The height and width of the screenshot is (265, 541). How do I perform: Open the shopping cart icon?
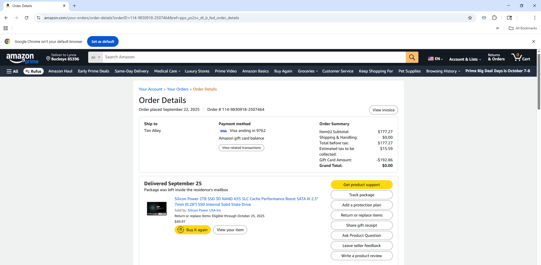[520, 57]
